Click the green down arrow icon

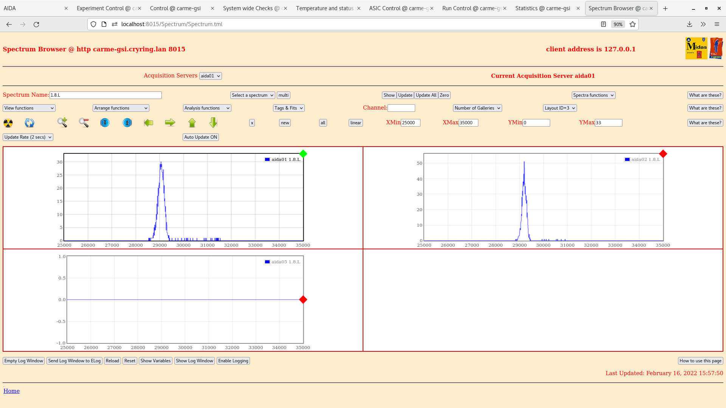coord(213,122)
